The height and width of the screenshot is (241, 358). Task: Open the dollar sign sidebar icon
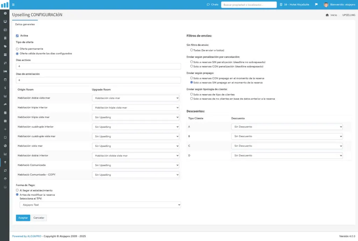(x=5, y=88)
